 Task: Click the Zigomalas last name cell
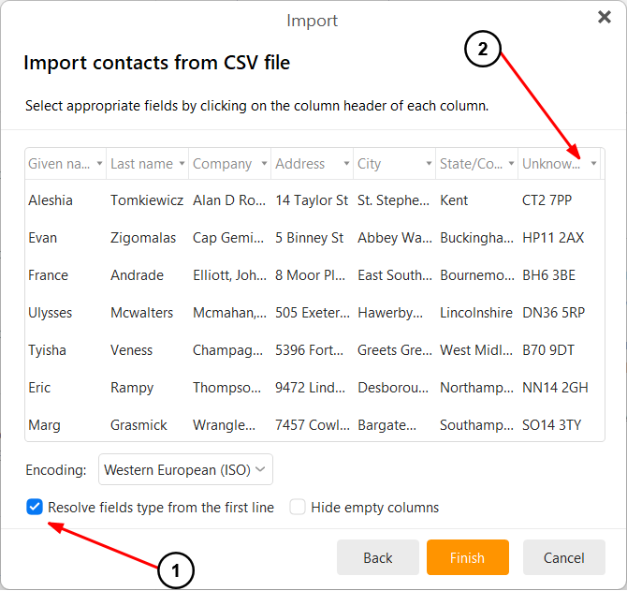[143, 238]
